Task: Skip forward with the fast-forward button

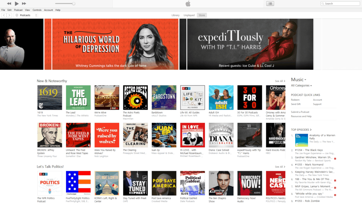Action: [x=24, y=4]
